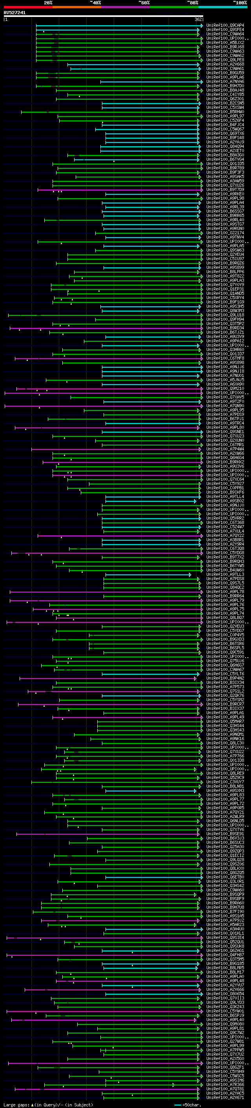Click the green alignment bar of UniRef100_A2V671
This screenshot has width=251, height=1108.
click(x=151, y=1098)
